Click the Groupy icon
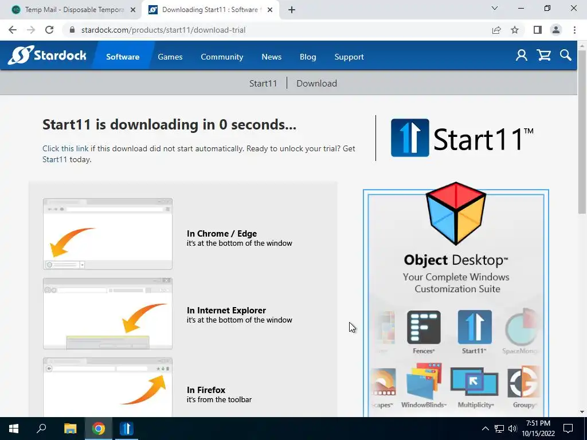 pos(523,382)
